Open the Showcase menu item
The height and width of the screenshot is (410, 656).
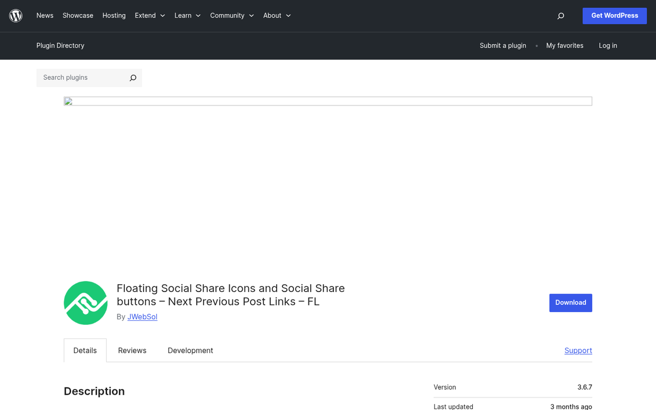coord(78,16)
